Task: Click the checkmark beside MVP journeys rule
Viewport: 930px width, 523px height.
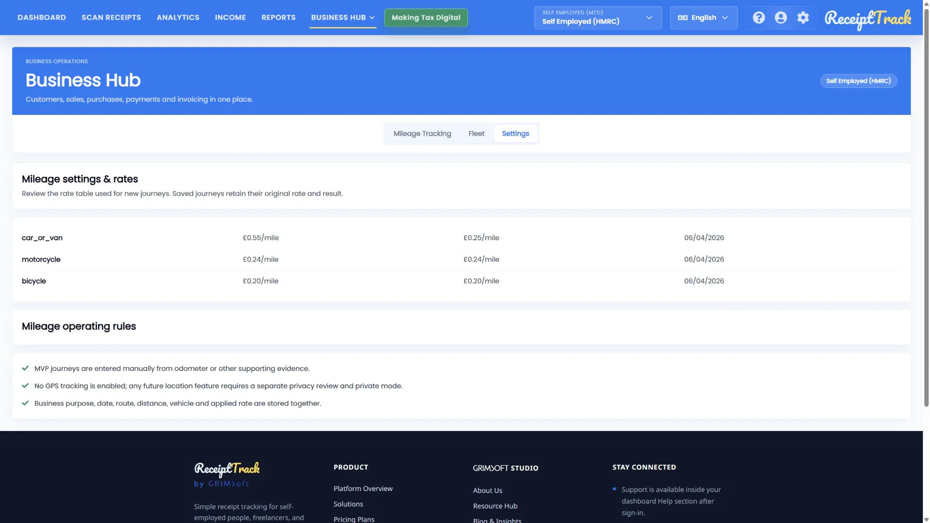Action: [x=25, y=369]
